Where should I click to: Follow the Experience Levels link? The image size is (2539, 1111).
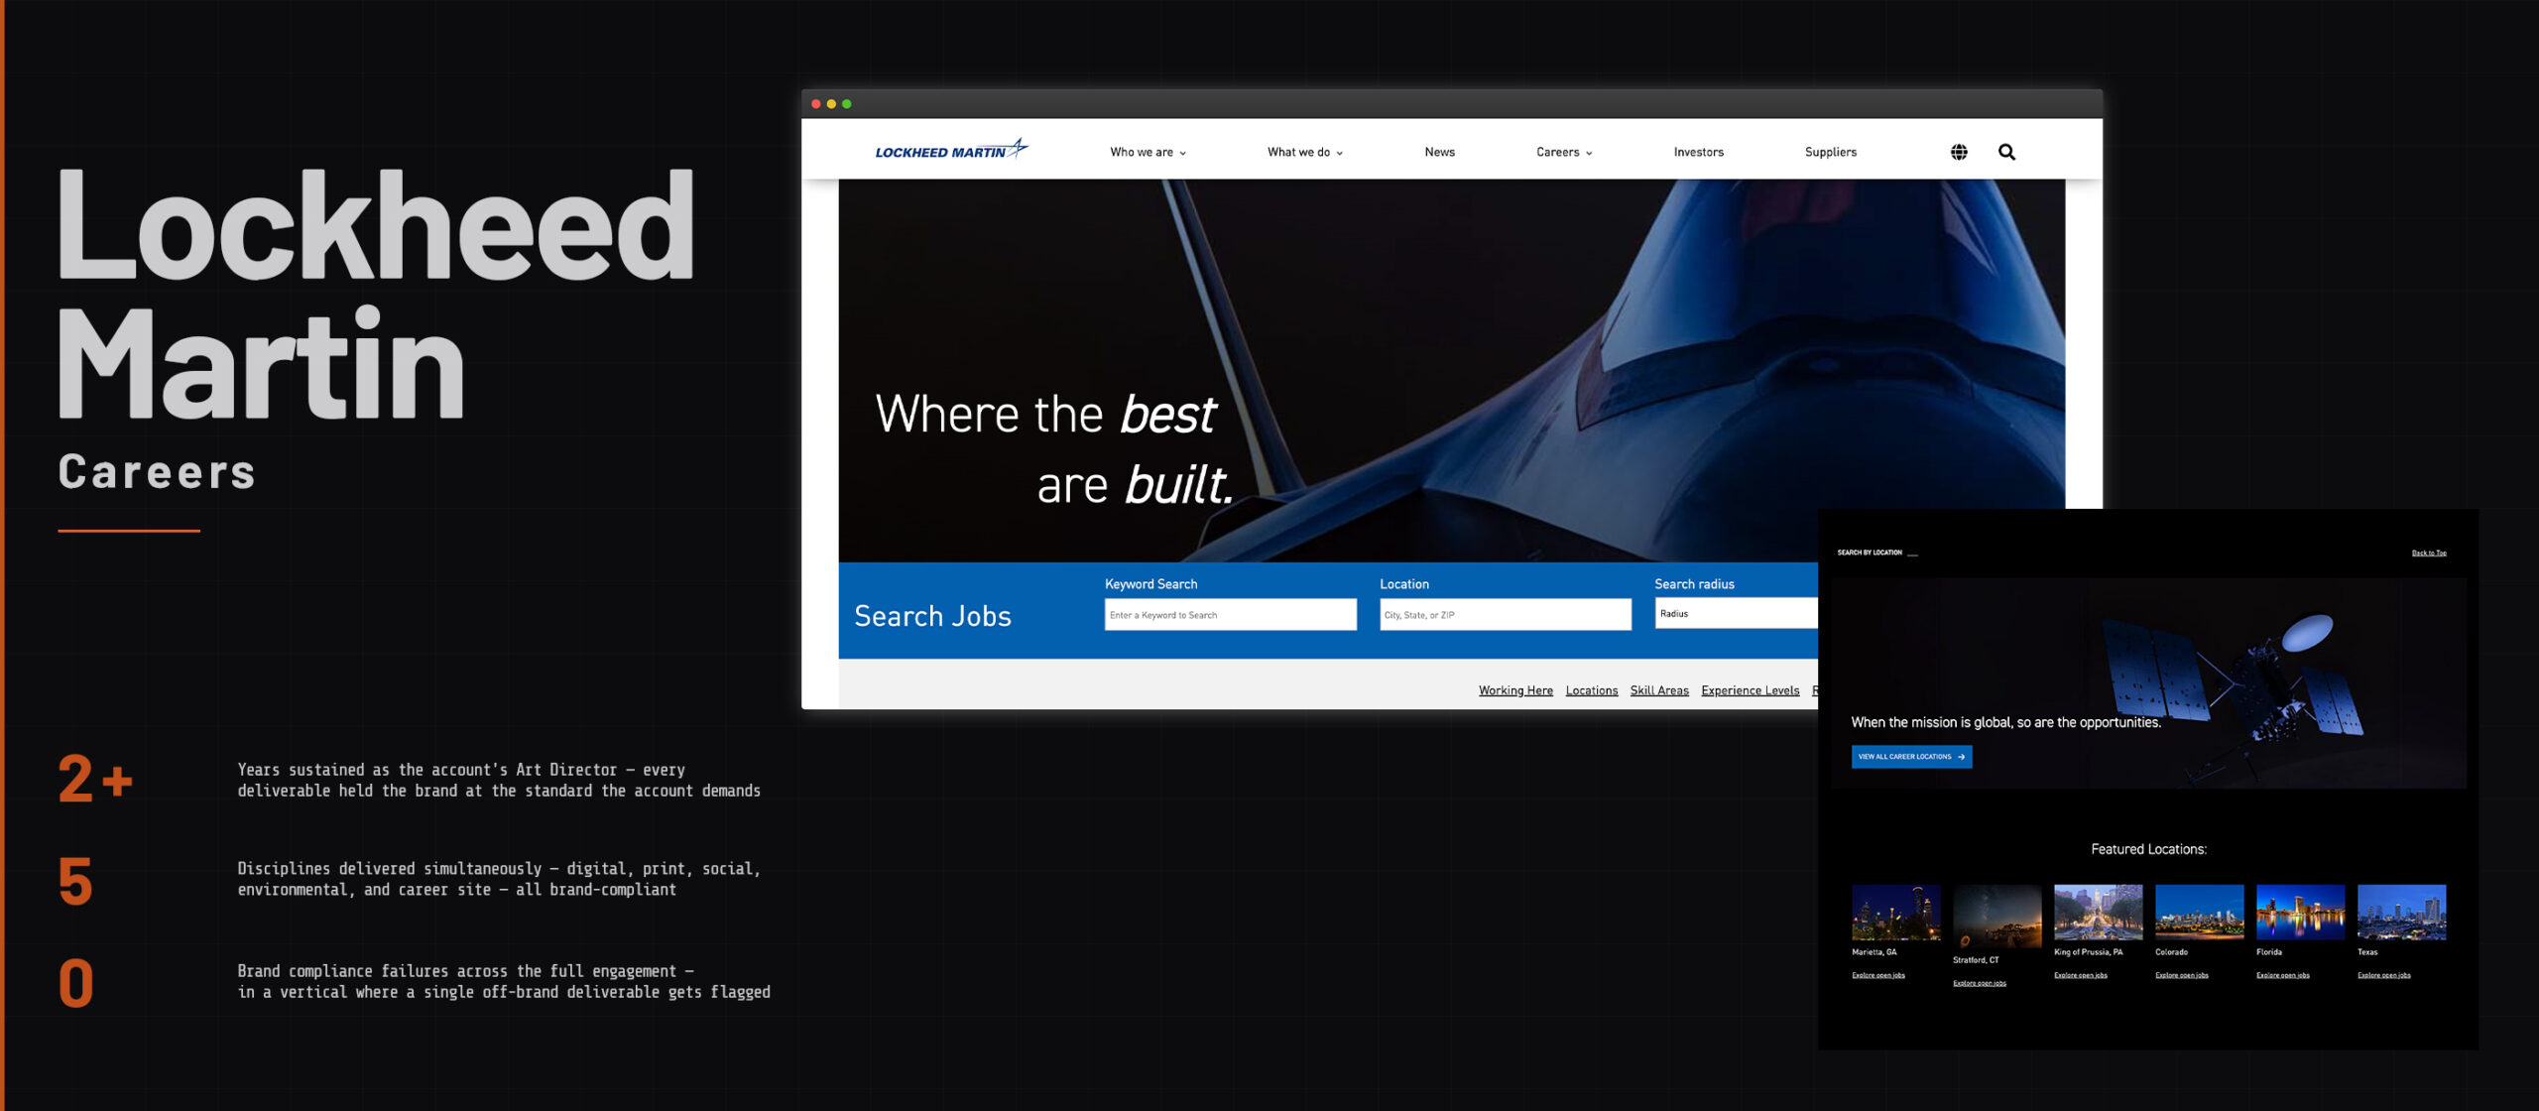pyautogui.click(x=1750, y=690)
